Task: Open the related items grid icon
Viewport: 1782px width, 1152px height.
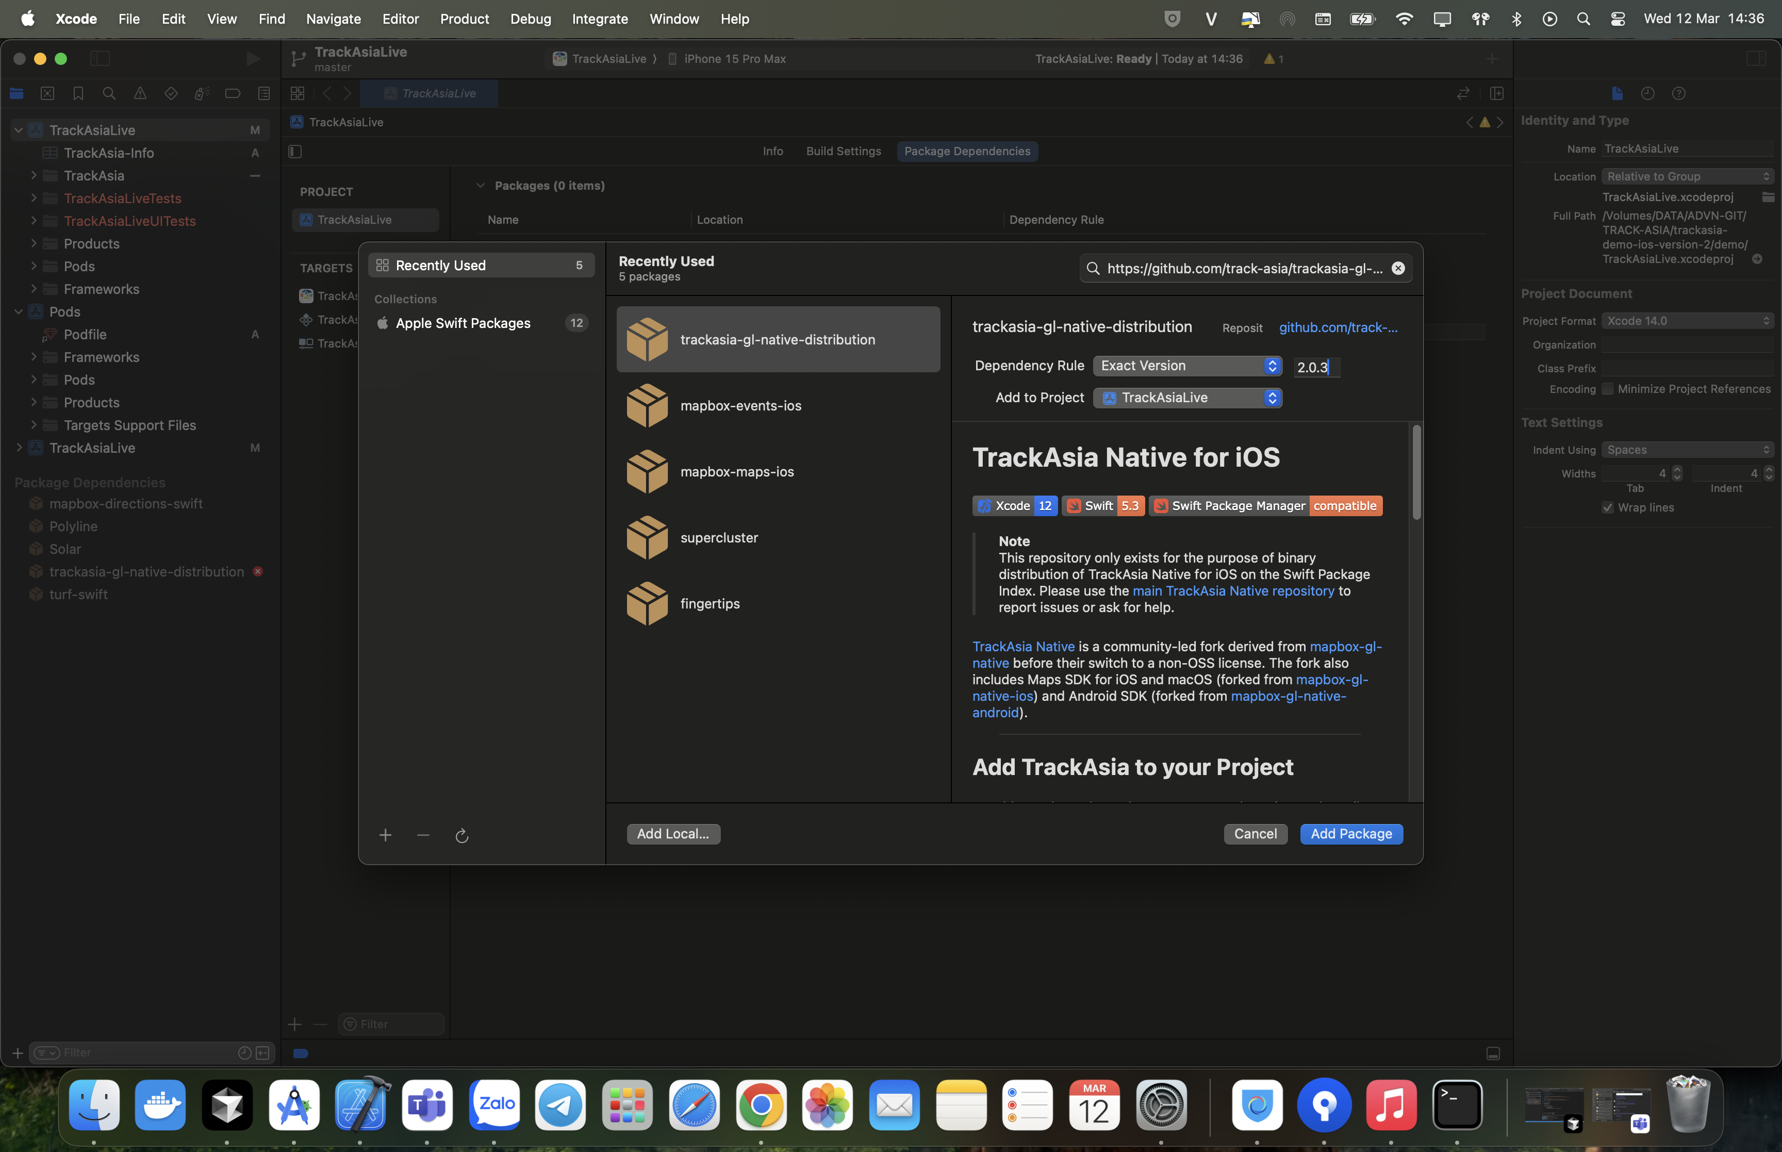Action: tap(298, 93)
